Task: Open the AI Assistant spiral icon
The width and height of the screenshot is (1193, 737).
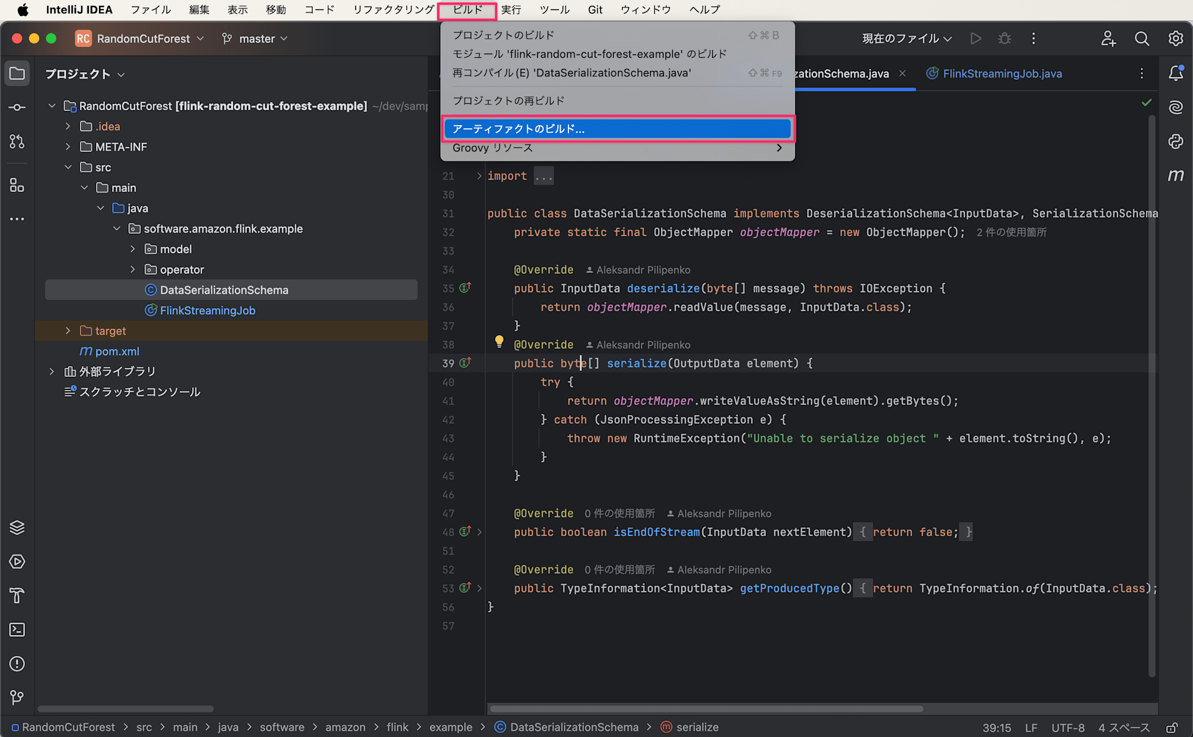Action: tap(1176, 107)
